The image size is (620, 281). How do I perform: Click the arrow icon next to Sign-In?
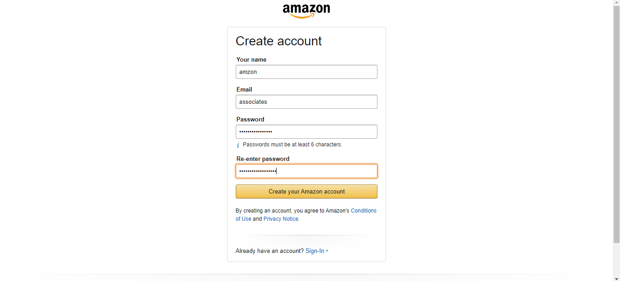coord(327,251)
